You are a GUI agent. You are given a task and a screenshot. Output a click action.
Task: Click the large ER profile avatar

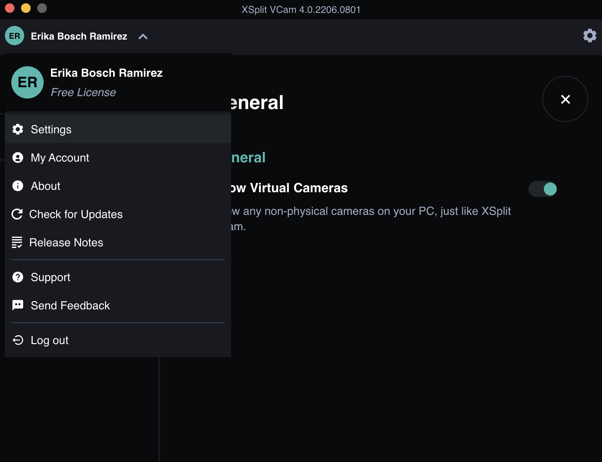click(x=27, y=82)
